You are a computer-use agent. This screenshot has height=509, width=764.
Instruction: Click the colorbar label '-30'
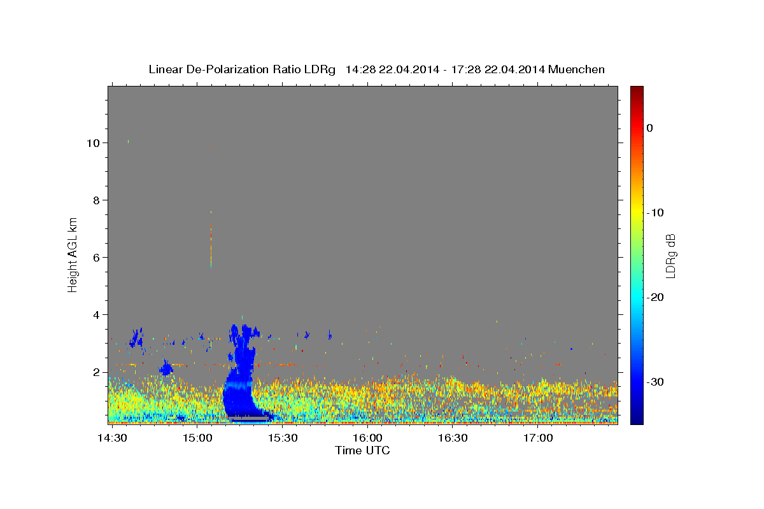click(x=655, y=382)
